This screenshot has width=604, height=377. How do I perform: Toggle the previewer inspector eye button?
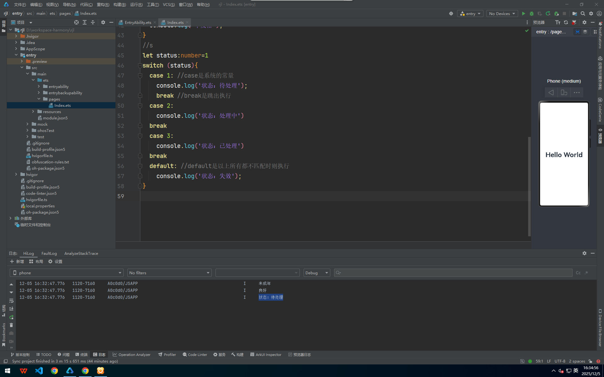pyautogui.click(x=577, y=32)
